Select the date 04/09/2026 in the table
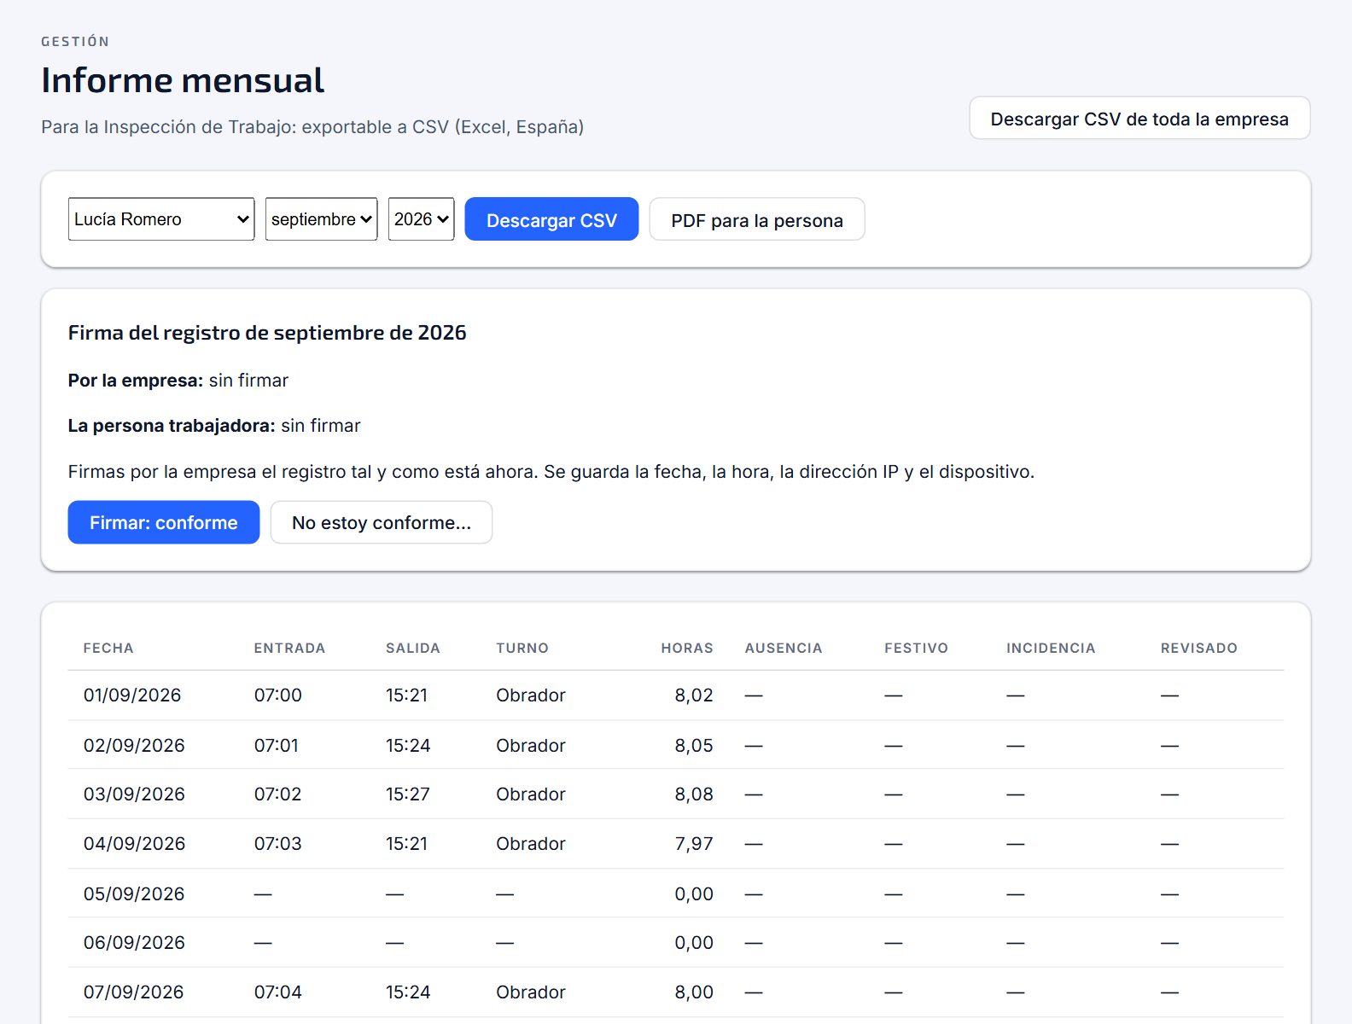1352x1024 pixels. pos(134,844)
